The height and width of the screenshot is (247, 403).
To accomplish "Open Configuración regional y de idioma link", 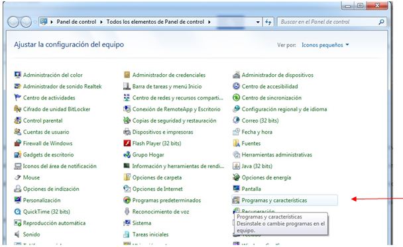I will pyautogui.click(x=284, y=109).
